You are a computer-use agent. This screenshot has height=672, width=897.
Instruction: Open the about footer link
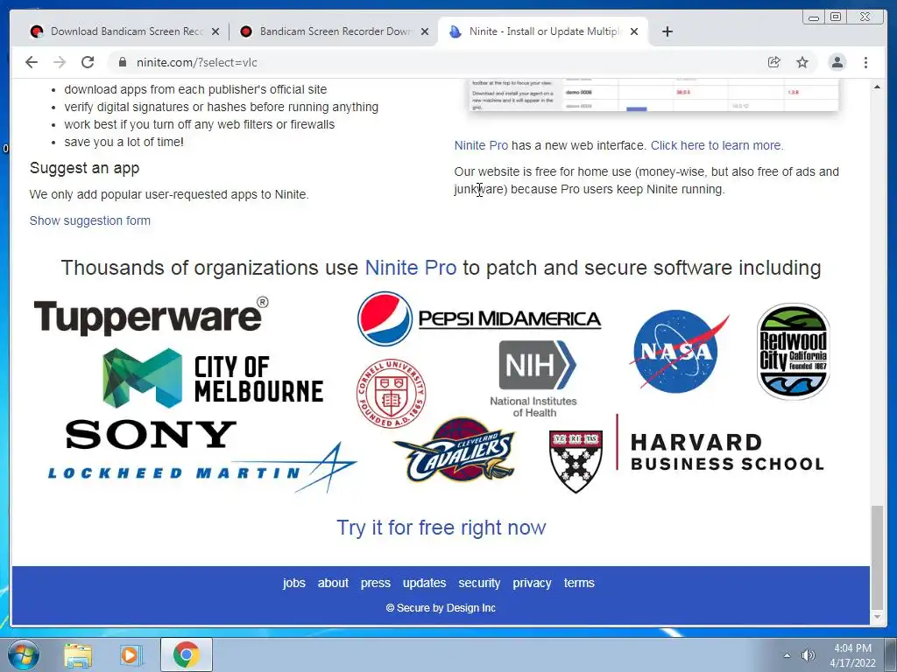point(333,583)
